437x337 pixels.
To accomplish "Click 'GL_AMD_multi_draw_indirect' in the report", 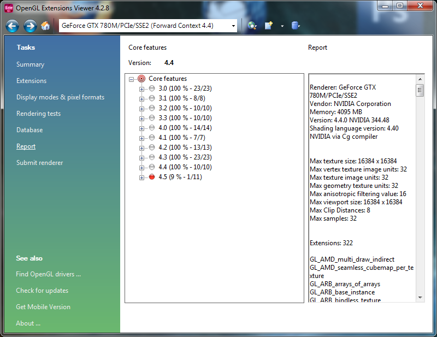I will (352, 259).
